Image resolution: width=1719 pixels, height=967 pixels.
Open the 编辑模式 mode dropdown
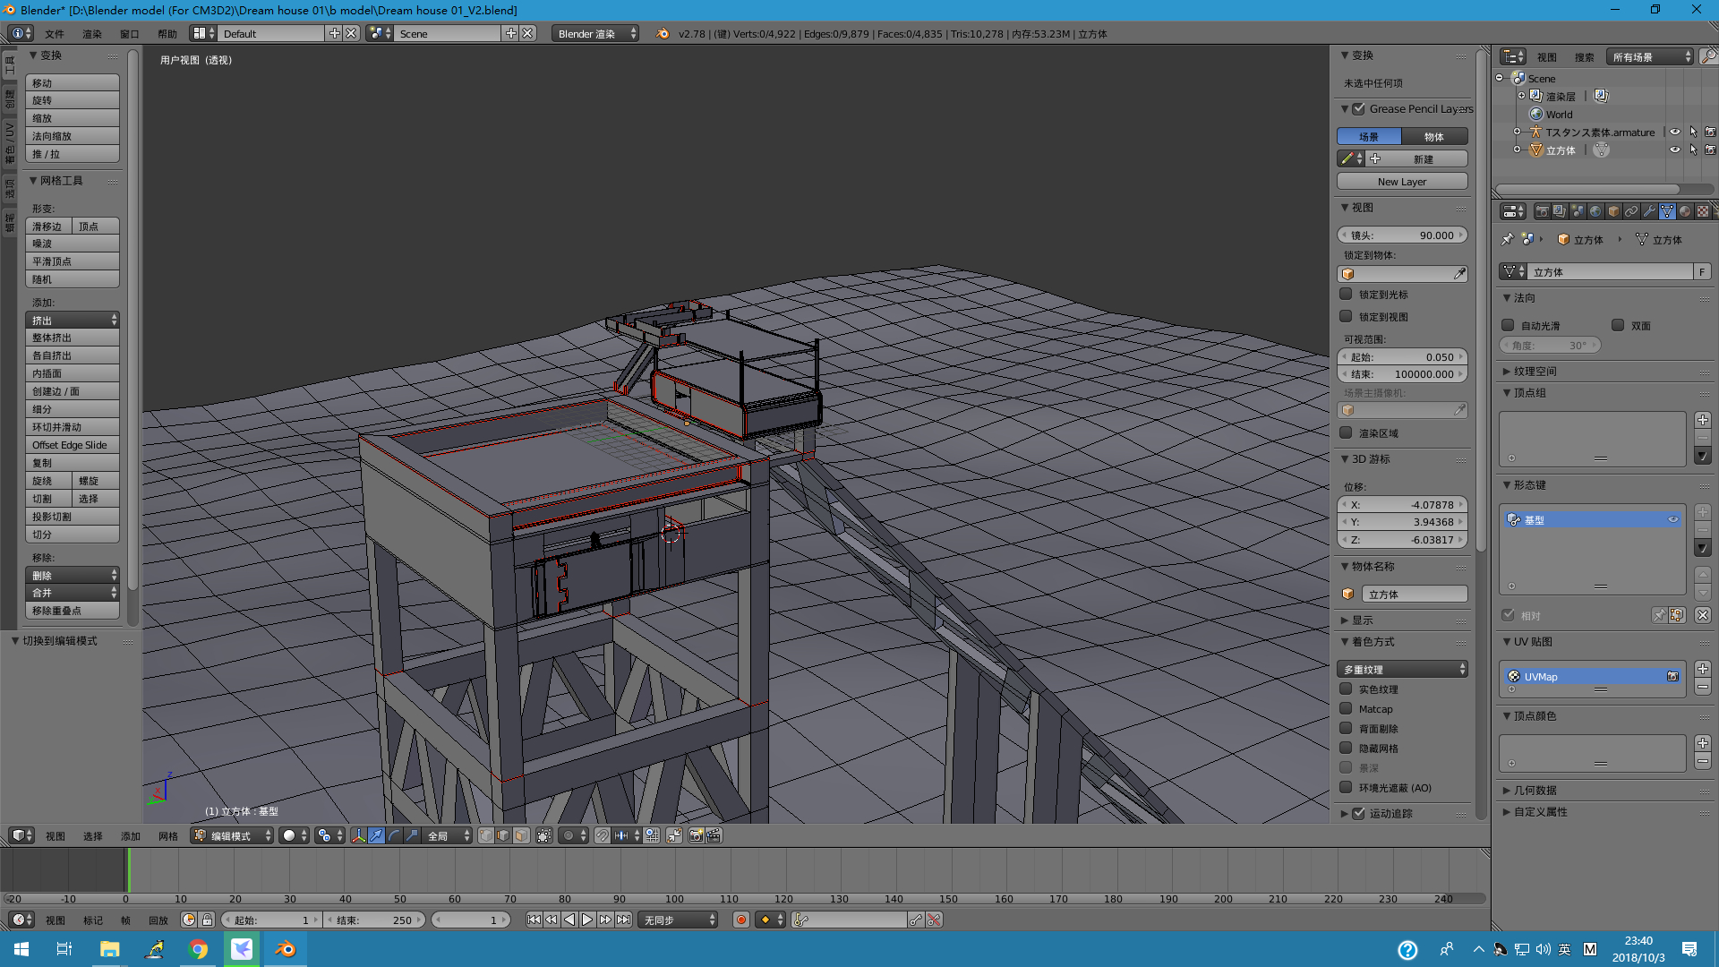pyautogui.click(x=233, y=835)
